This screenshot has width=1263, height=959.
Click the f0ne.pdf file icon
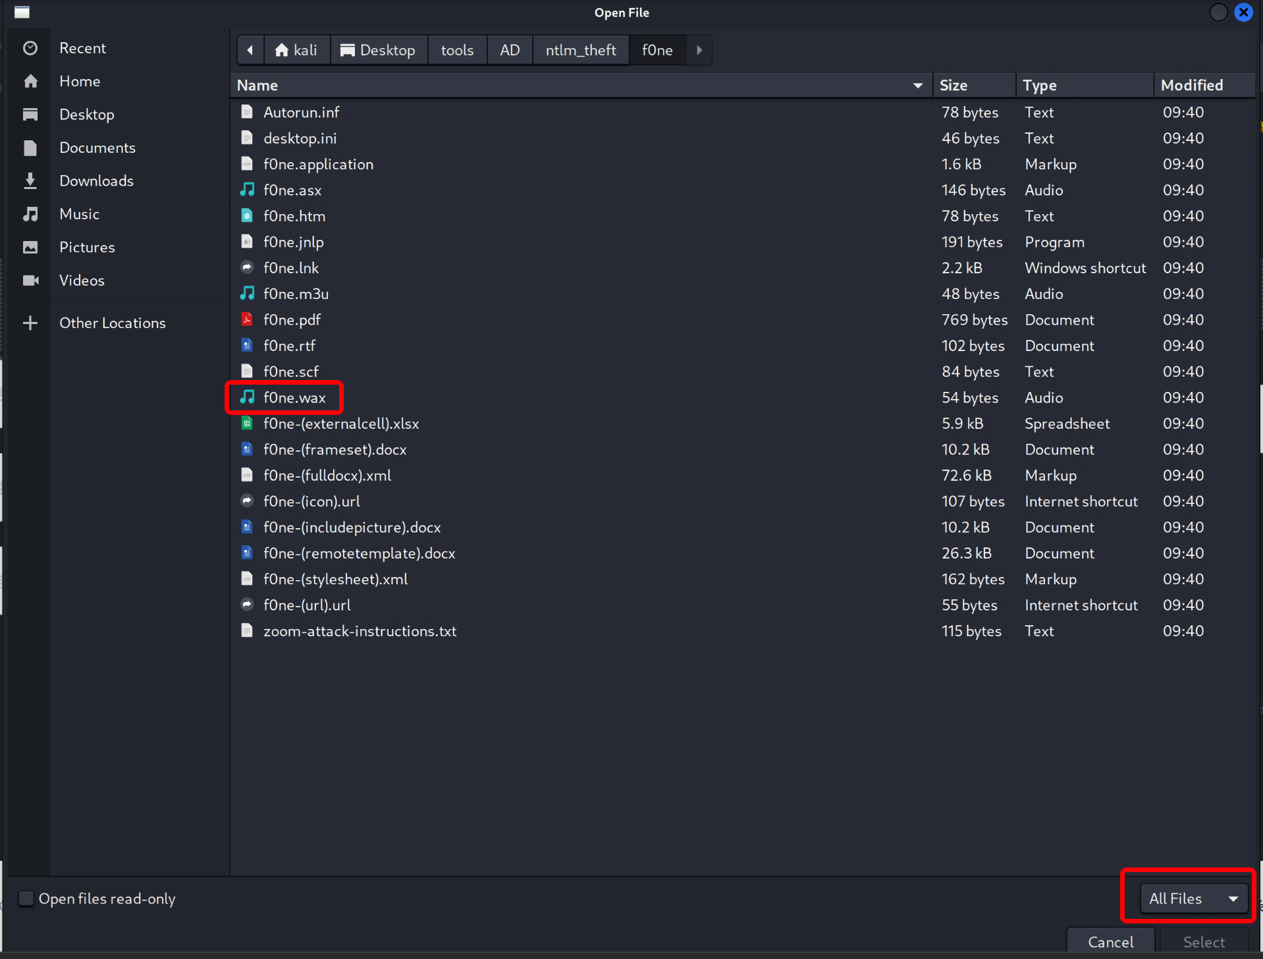(247, 319)
